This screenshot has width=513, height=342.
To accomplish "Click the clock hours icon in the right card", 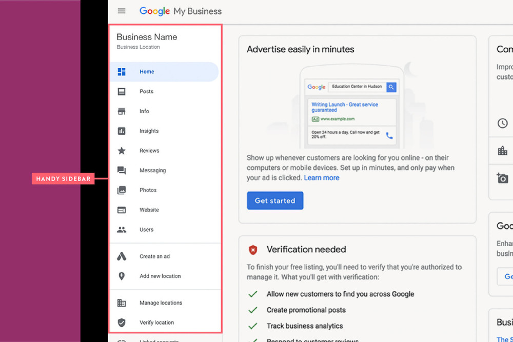I will pos(503,123).
